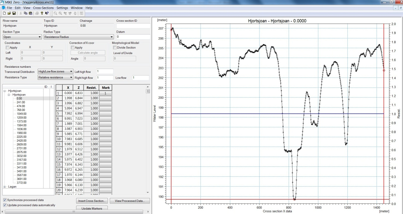Click the red right marker circle on plot

[384, 70]
